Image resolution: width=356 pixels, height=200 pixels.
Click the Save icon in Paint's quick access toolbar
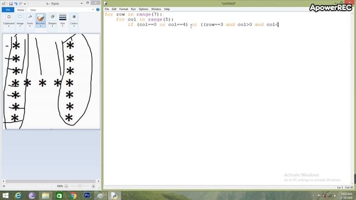click(x=11, y=4)
